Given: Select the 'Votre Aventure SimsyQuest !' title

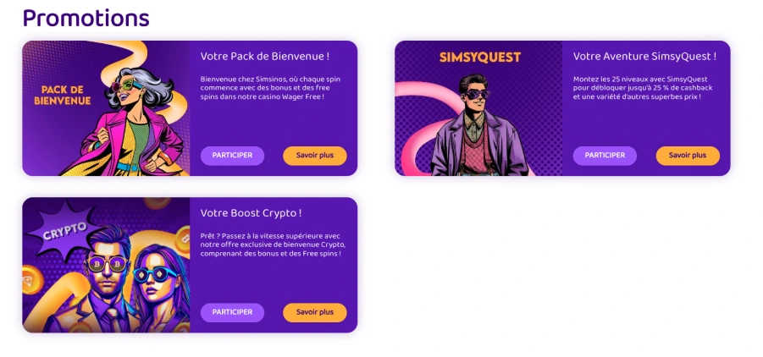Looking at the screenshot, I should click(x=644, y=57).
